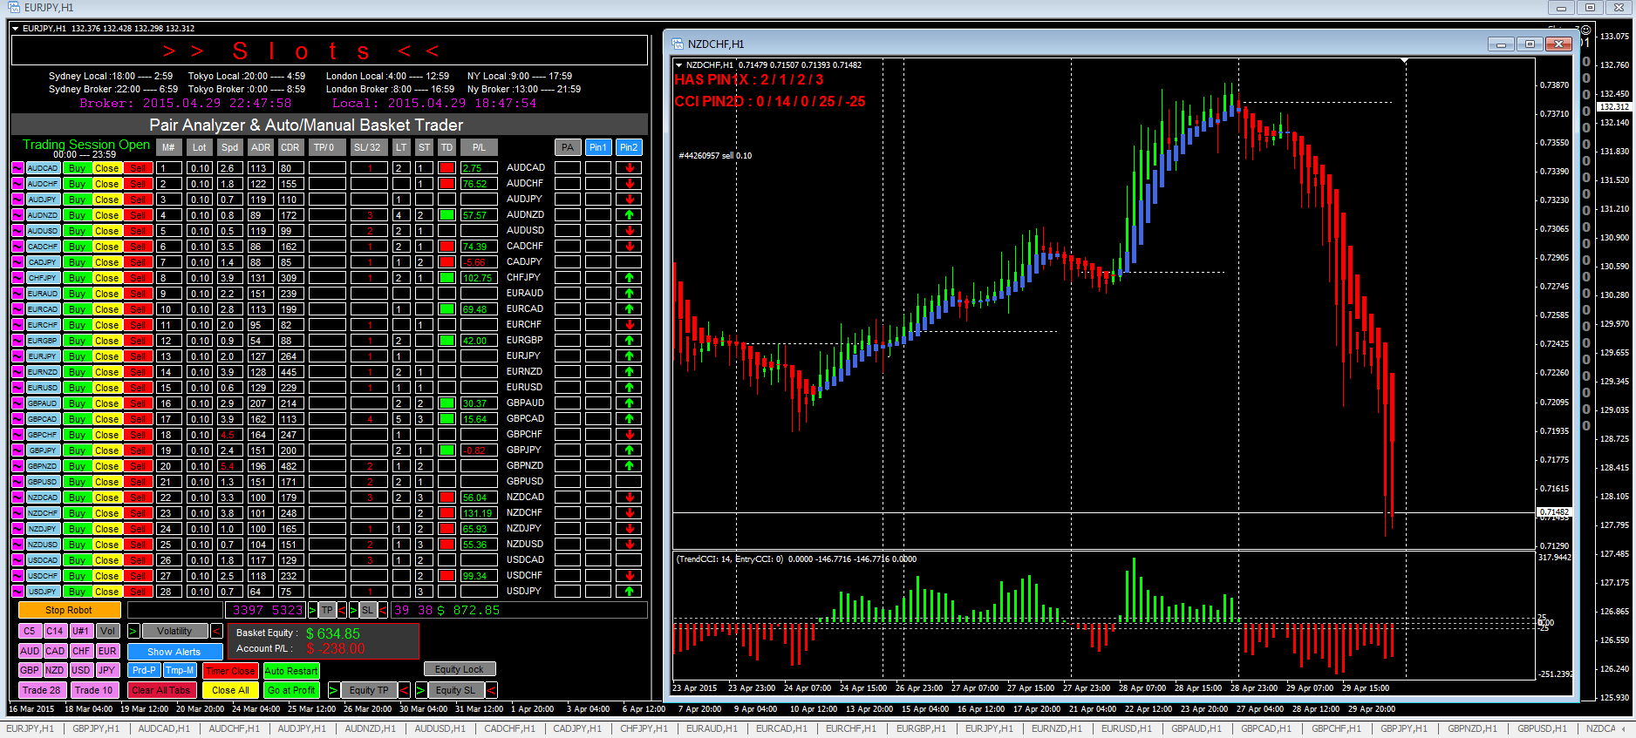The image size is (1636, 738).
Task: Click the green up arrow for AUDNZD
Action: click(x=629, y=215)
